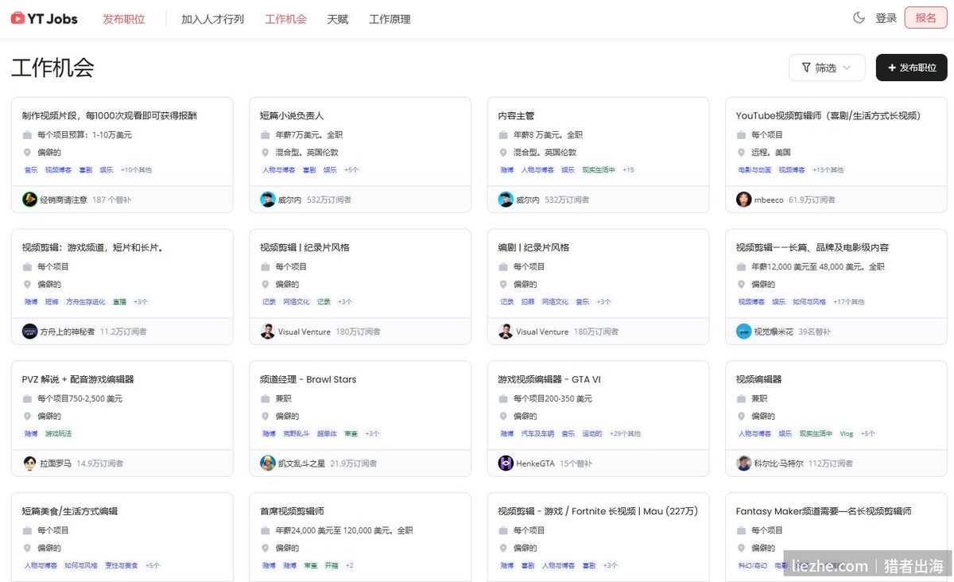Click the 视觉爆米花 channel avatar

tap(744, 332)
